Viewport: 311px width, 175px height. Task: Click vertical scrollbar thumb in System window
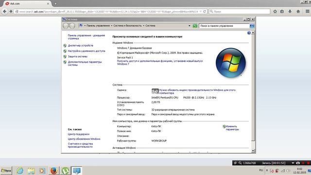pos(253,88)
